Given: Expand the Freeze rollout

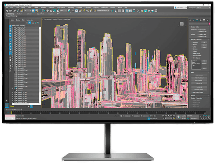Looking at the screenshot, I should (x=193, y=96).
